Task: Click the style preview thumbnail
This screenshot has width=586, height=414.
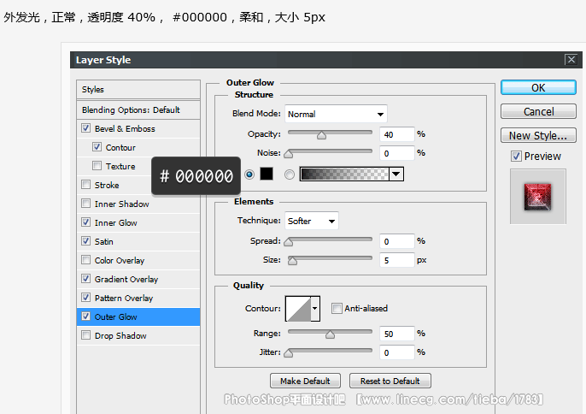Action: [x=537, y=196]
